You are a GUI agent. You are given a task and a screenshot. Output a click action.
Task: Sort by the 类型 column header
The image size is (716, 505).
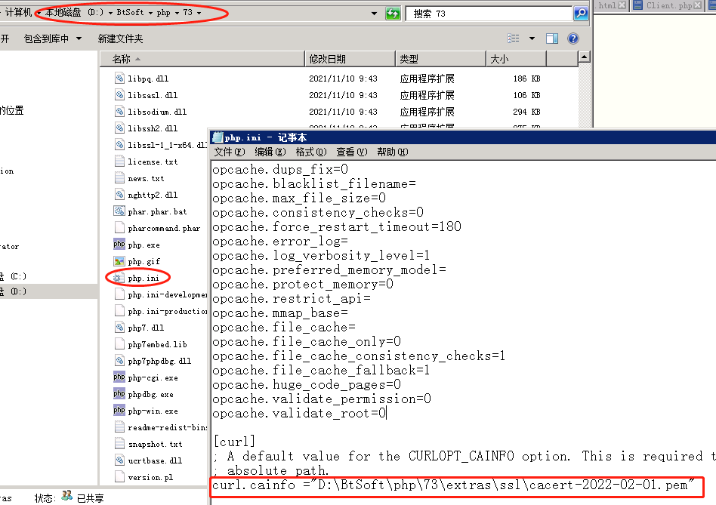pyautogui.click(x=440, y=59)
